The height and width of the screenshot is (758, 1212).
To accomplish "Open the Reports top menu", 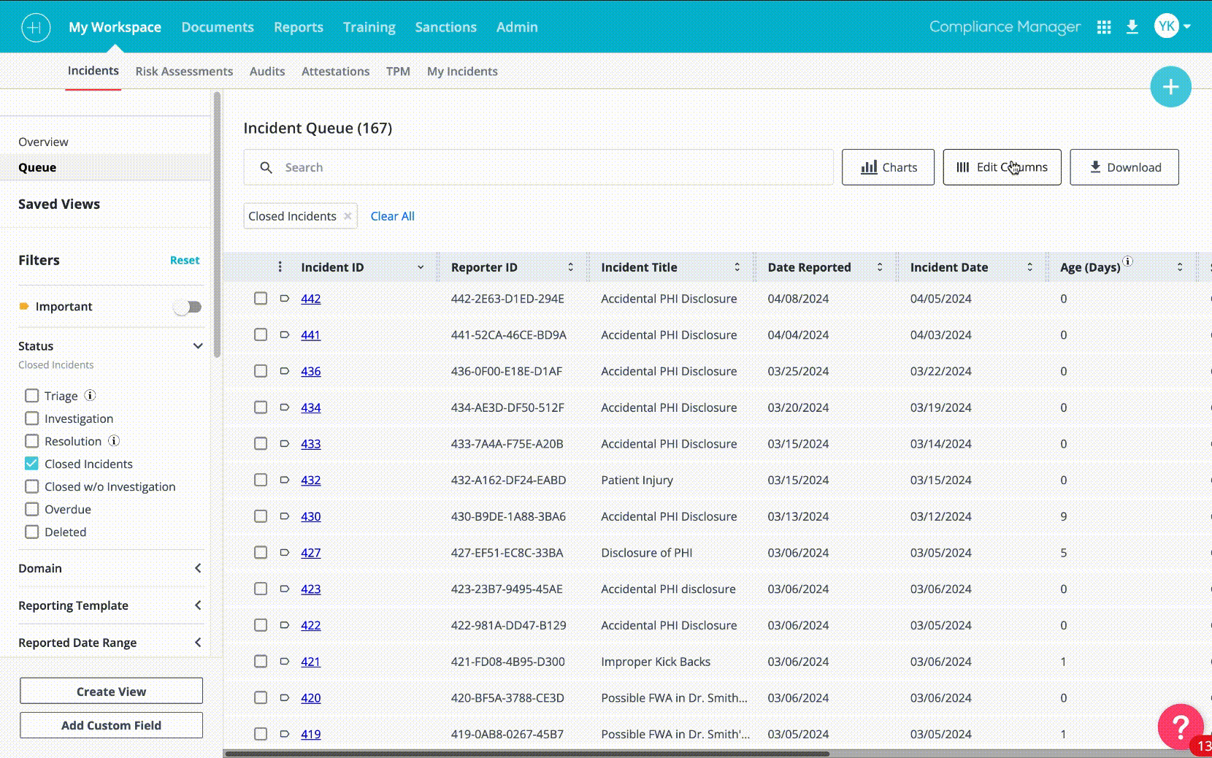I will 299,27.
